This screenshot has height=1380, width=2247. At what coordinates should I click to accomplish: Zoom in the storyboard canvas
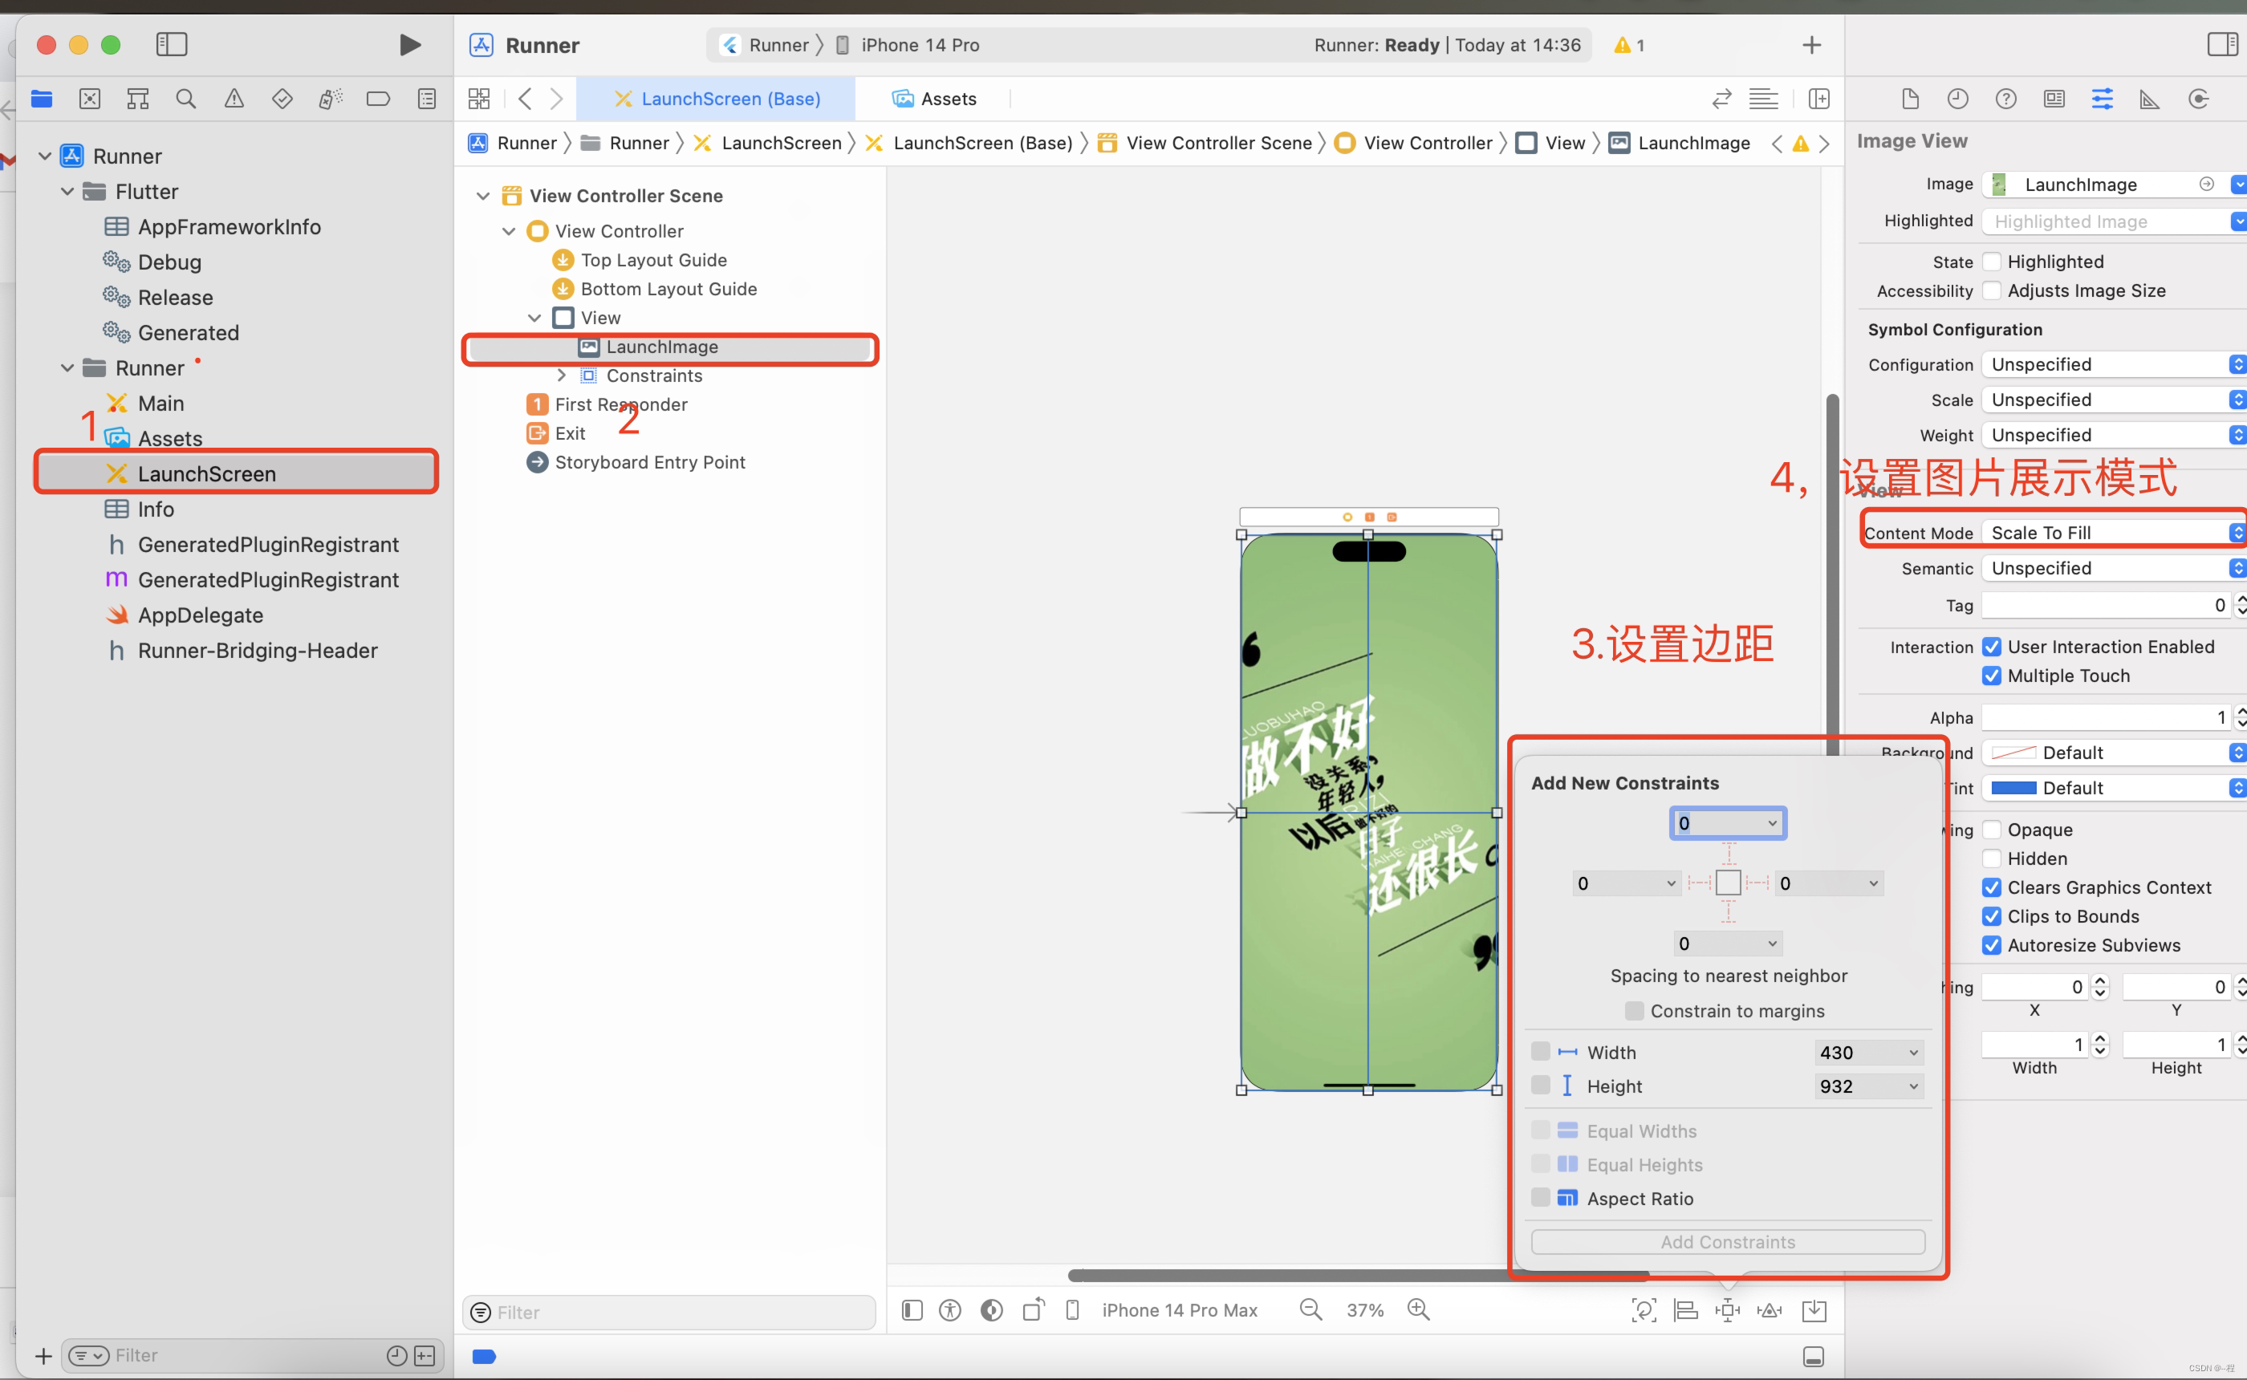pyautogui.click(x=1418, y=1309)
